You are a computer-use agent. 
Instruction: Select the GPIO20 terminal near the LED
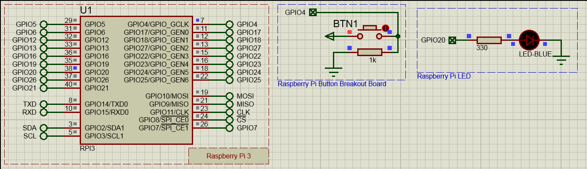pyautogui.click(x=452, y=40)
